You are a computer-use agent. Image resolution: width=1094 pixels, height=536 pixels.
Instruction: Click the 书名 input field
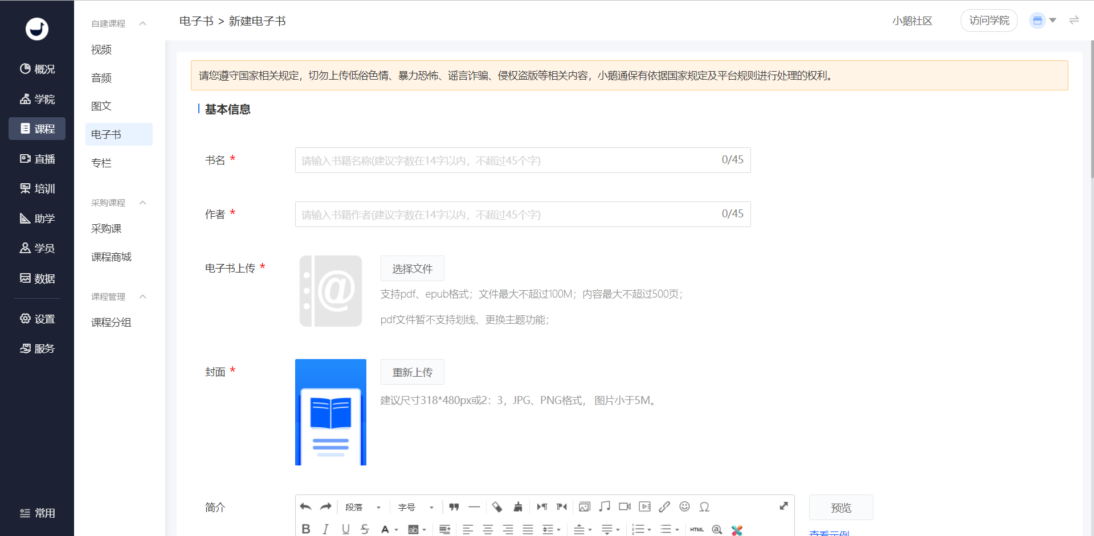[x=507, y=160]
